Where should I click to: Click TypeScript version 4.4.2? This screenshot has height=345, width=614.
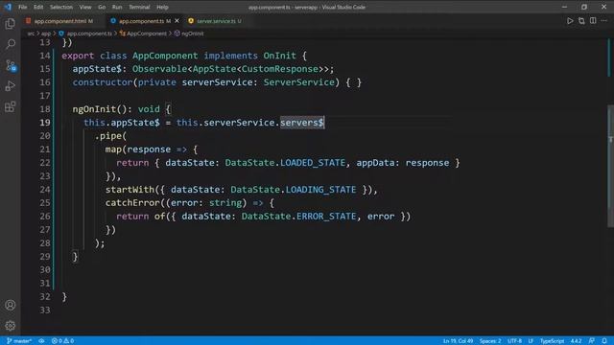pyautogui.click(x=576, y=341)
